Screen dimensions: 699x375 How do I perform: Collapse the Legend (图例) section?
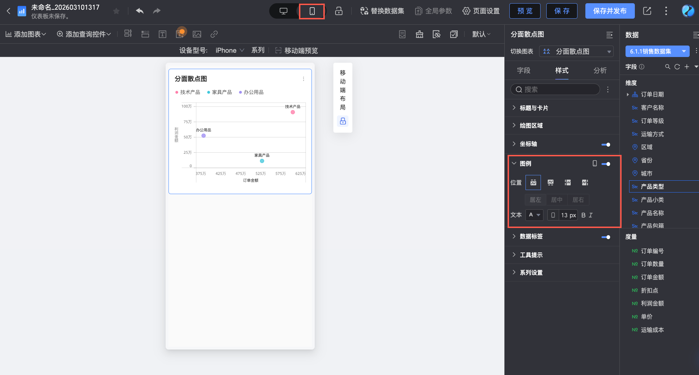coord(514,163)
